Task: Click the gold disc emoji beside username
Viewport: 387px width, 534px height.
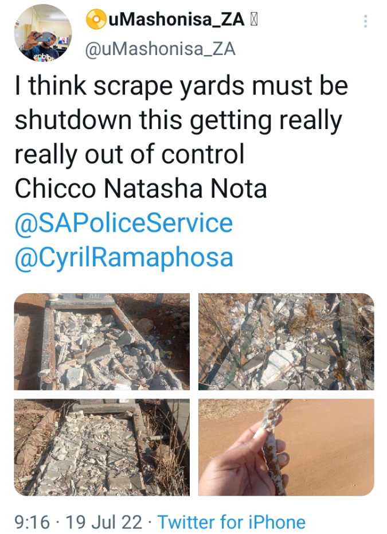Action: click(96, 20)
